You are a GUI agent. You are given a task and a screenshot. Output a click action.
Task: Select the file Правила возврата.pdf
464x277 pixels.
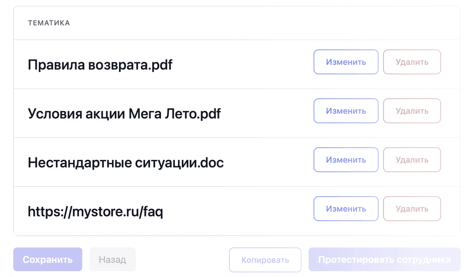pos(100,64)
